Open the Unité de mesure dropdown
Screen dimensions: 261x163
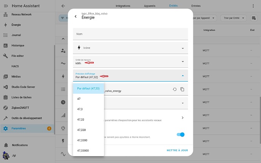[x=130, y=62]
